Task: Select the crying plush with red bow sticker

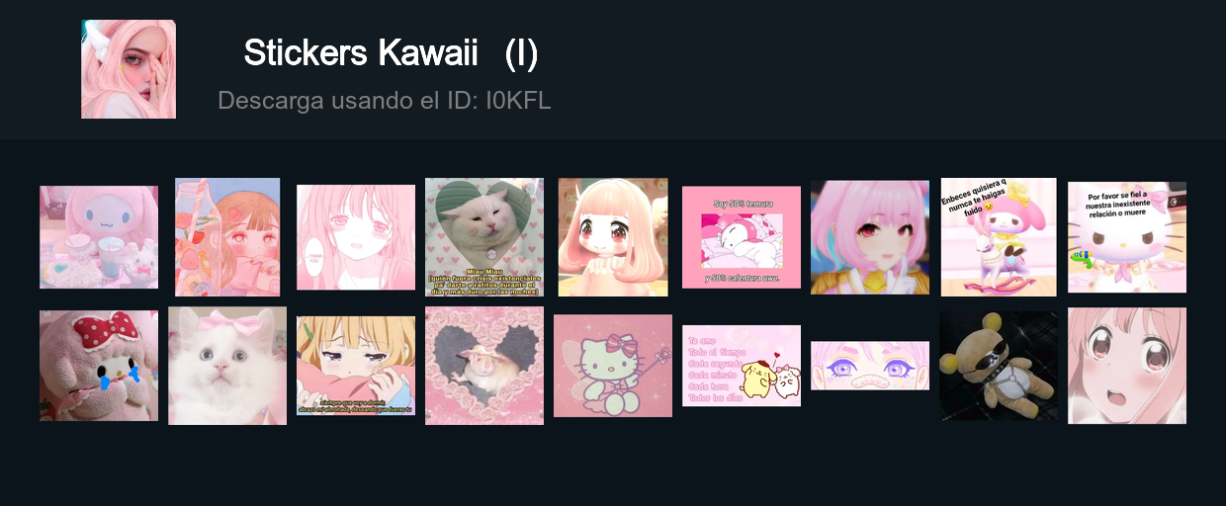Action: (99, 366)
